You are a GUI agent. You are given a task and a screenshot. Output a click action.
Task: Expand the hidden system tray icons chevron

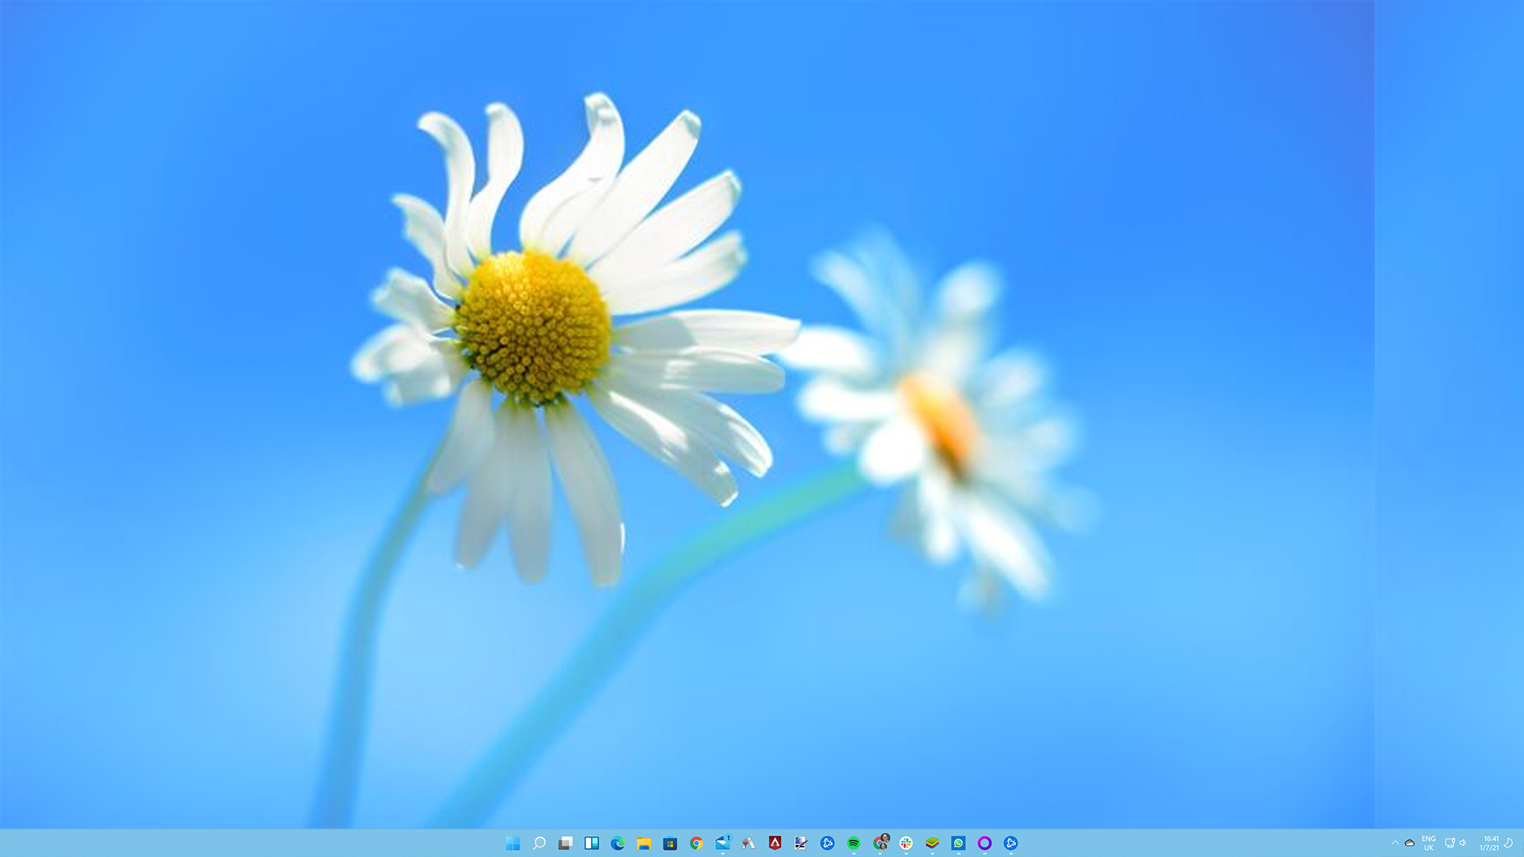click(1395, 844)
